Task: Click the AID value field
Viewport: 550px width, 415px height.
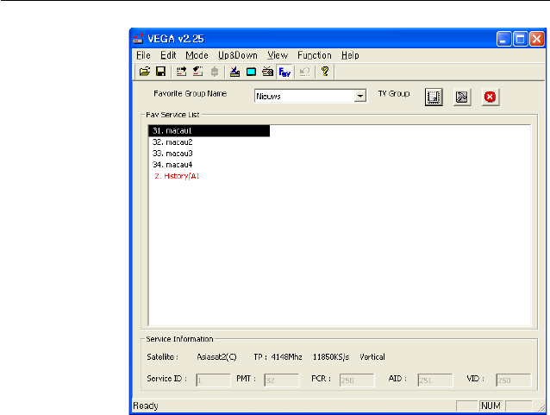Action: click(435, 380)
